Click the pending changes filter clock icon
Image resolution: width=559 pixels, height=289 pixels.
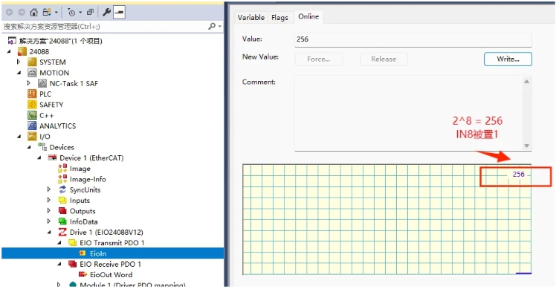tap(71, 13)
